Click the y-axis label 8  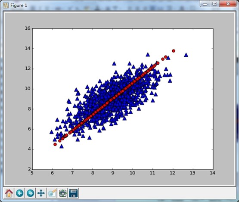pyautogui.click(x=29, y=109)
